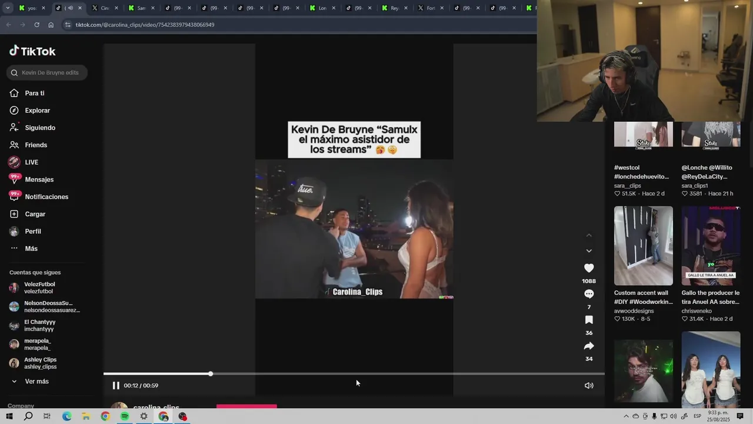Open Windows taskbar search
The width and height of the screenshot is (753, 424).
28,416
